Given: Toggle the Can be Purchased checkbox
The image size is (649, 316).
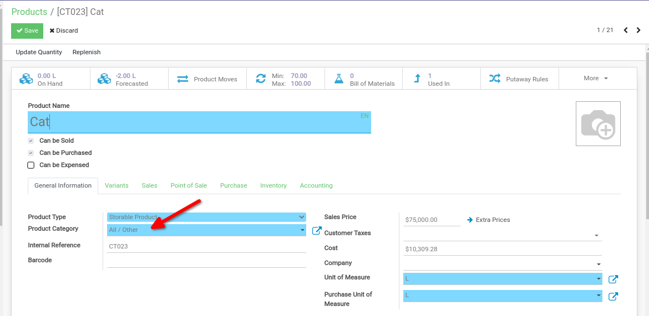Looking at the screenshot, I should pos(31,153).
